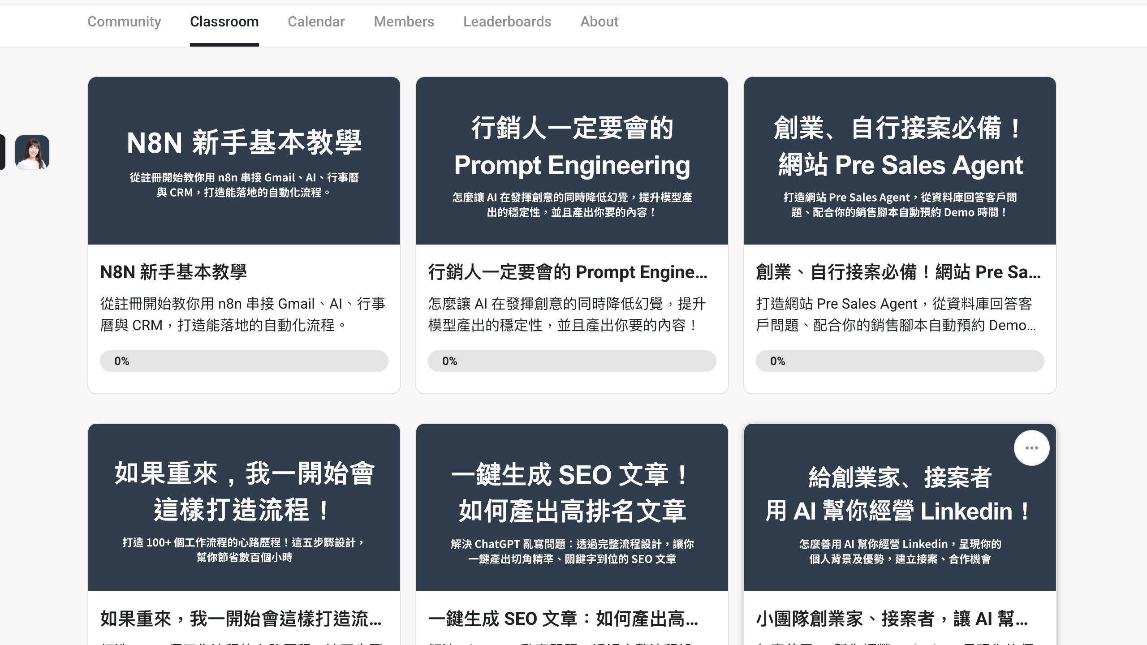Click N8N course 0% progress bar
This screenshot has width=1147, height=645.
click(x=244, y=361)
